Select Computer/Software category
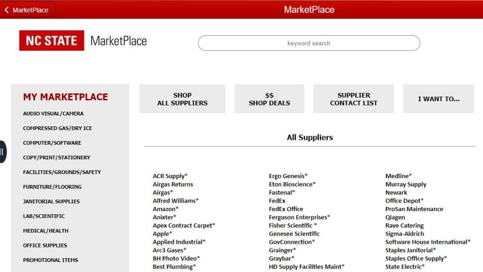 click(52, 143)
